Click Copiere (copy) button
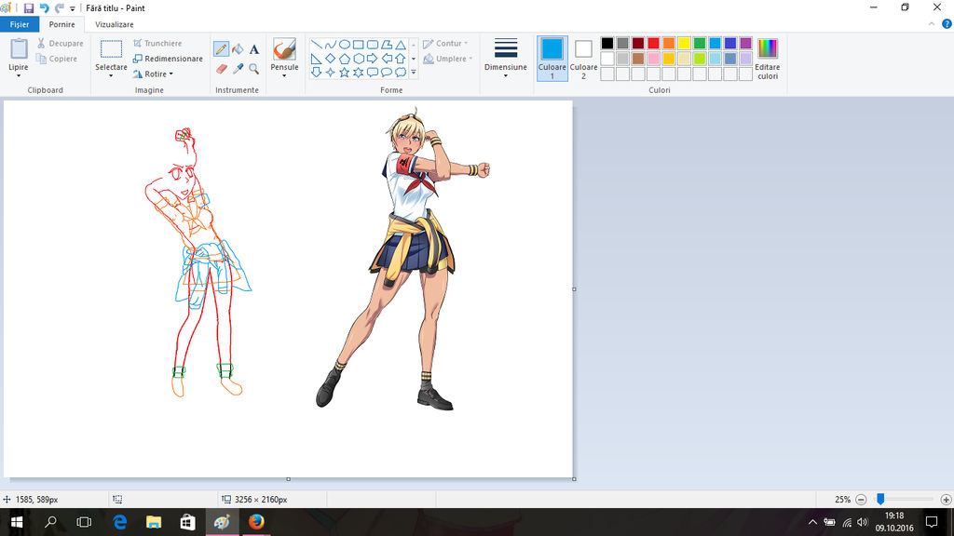The height and width of the screenshot is (536, 954). click(57, 59)
